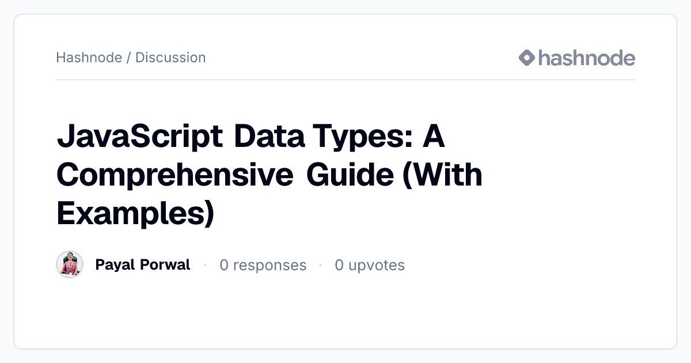This screenshot has height=363, width=691.
Task: Go to the Discussion breadcrumb section
Action: click(170, 58)
